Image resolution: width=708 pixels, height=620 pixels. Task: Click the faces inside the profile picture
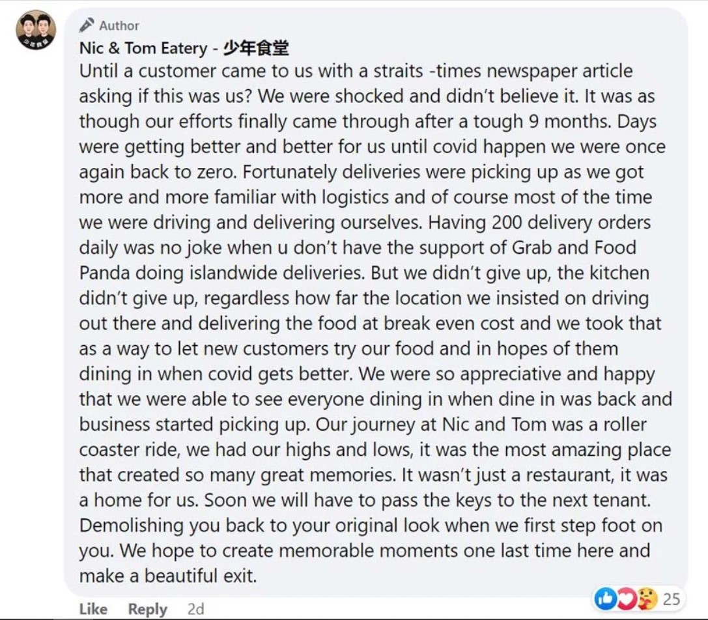36,26
